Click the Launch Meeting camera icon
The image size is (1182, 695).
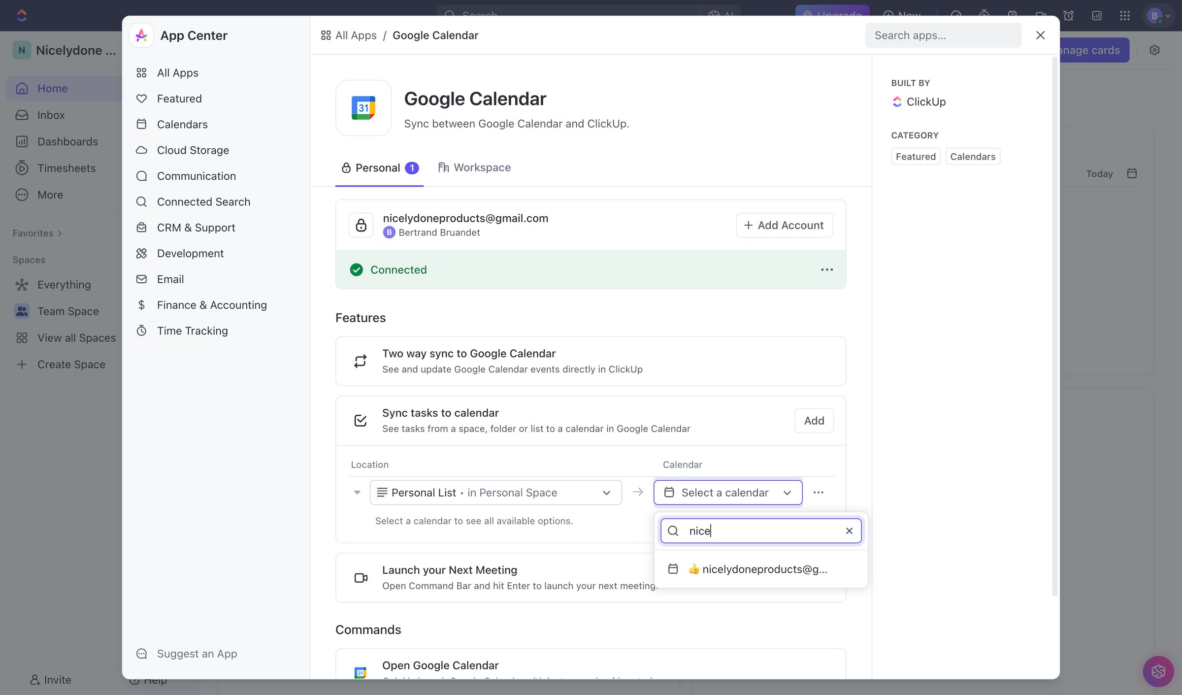[x=361, y=578]
